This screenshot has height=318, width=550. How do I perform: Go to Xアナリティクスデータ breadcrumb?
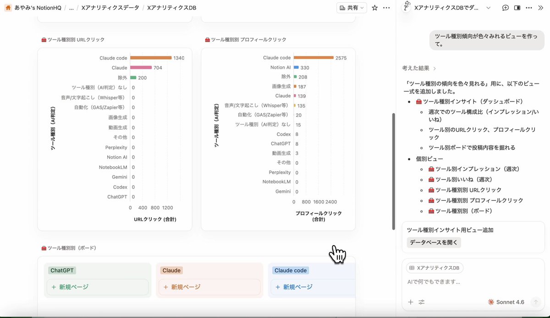click(110, 8)
